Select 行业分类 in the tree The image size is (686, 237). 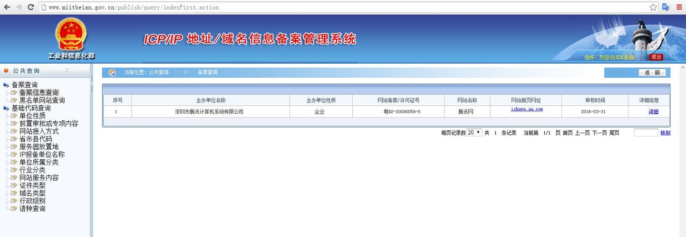point(32,170)
